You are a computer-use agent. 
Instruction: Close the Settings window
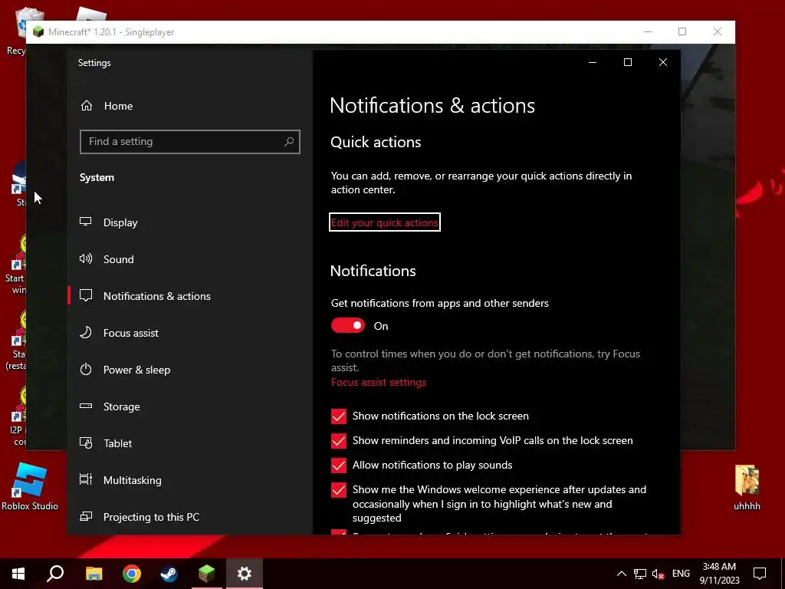pos(663,62)
